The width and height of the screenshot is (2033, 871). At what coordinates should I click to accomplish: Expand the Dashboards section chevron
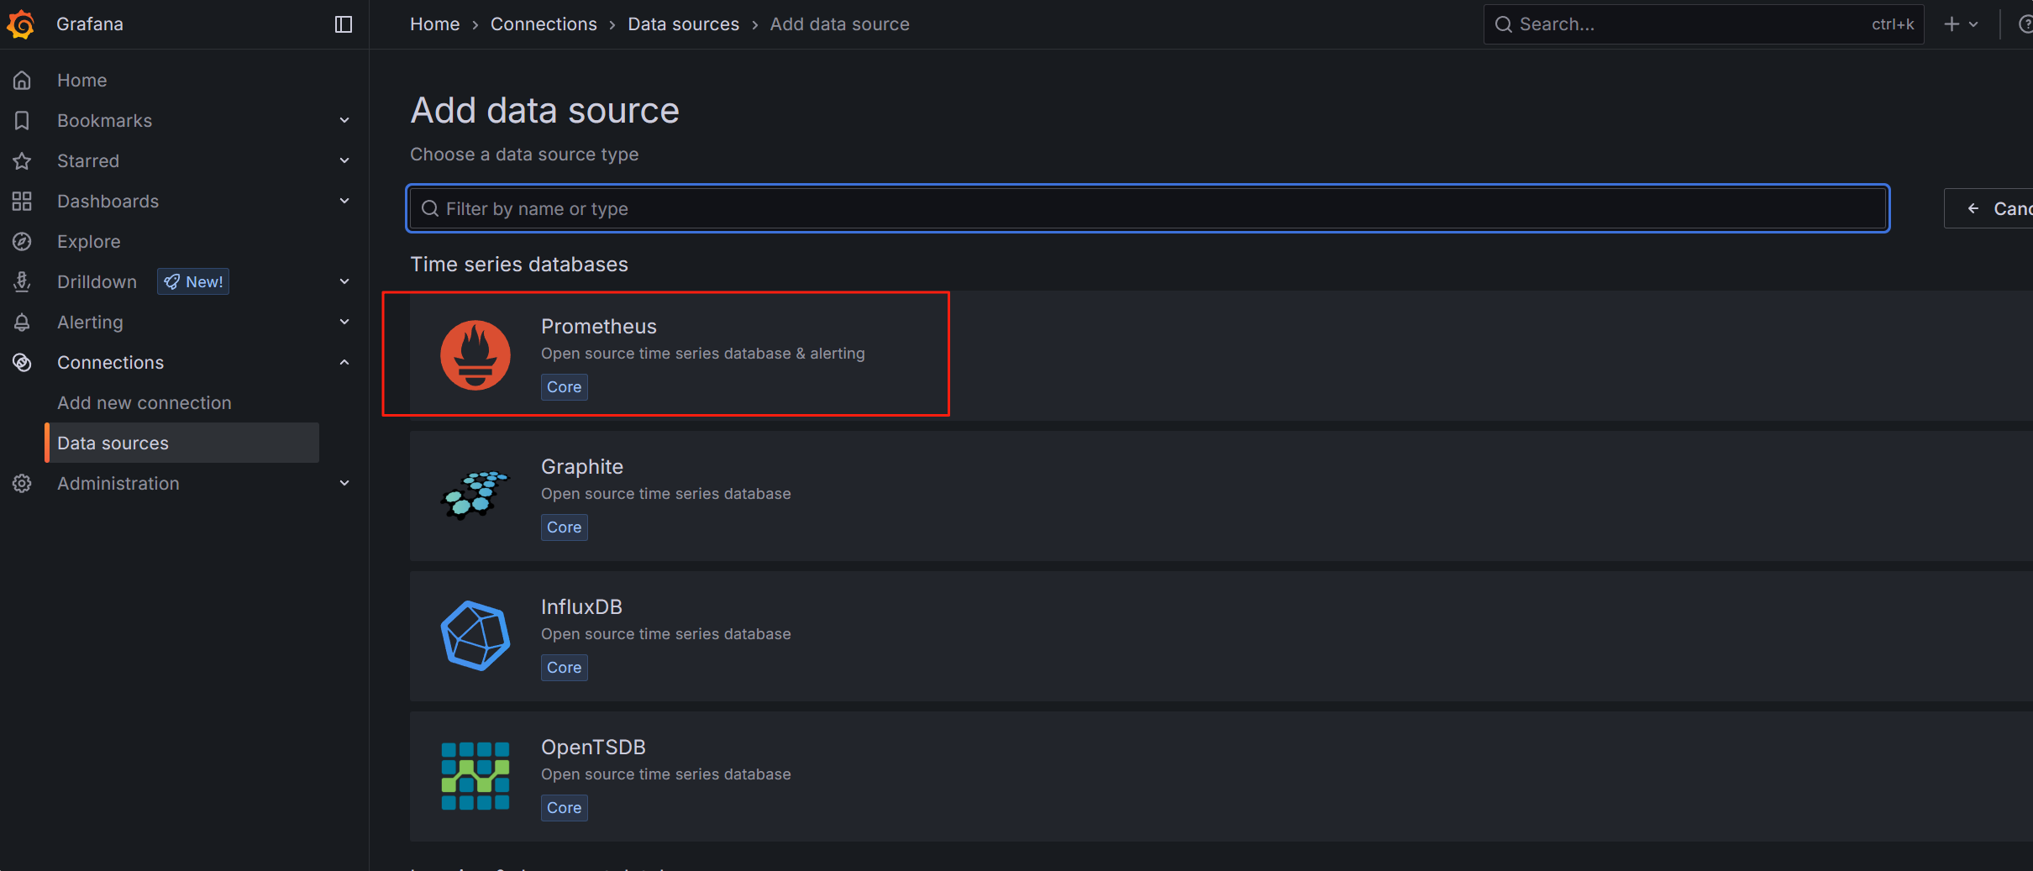344,202
